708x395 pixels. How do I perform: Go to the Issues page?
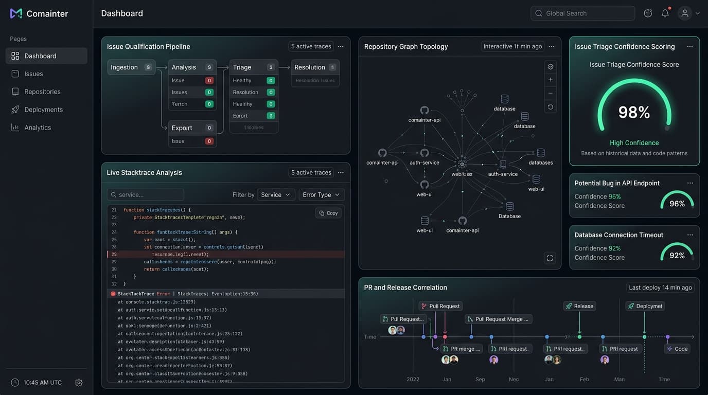pyautogui.click(x=46, y=74)
